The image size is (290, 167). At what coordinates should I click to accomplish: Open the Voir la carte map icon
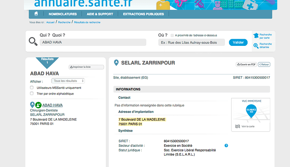point(237,126)
